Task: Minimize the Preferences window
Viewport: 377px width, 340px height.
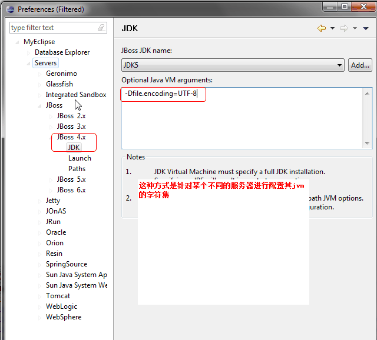Action: [330, 6]
